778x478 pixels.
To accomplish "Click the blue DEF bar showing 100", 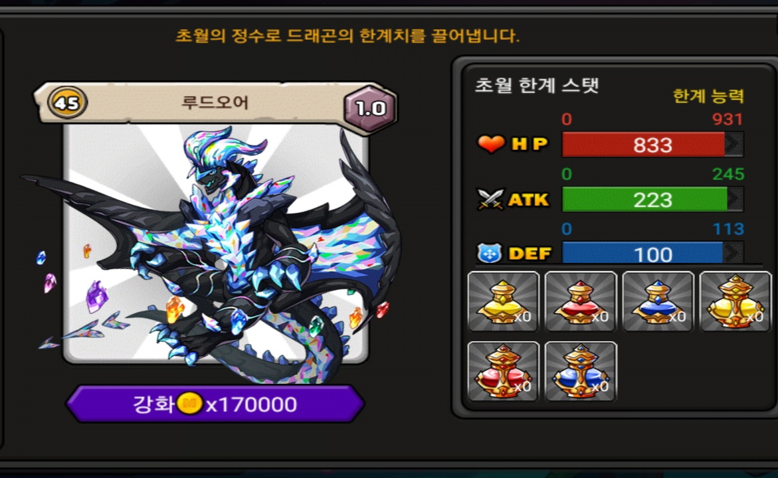I will 652,253.
